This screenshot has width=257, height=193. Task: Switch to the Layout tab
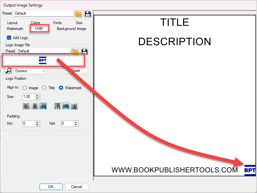tap(12, 23)
